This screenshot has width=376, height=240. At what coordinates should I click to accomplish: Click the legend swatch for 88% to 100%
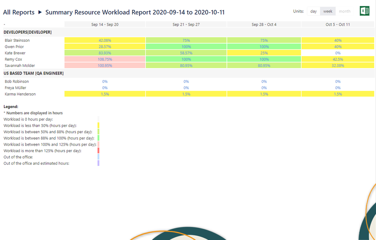pos(98,138)
